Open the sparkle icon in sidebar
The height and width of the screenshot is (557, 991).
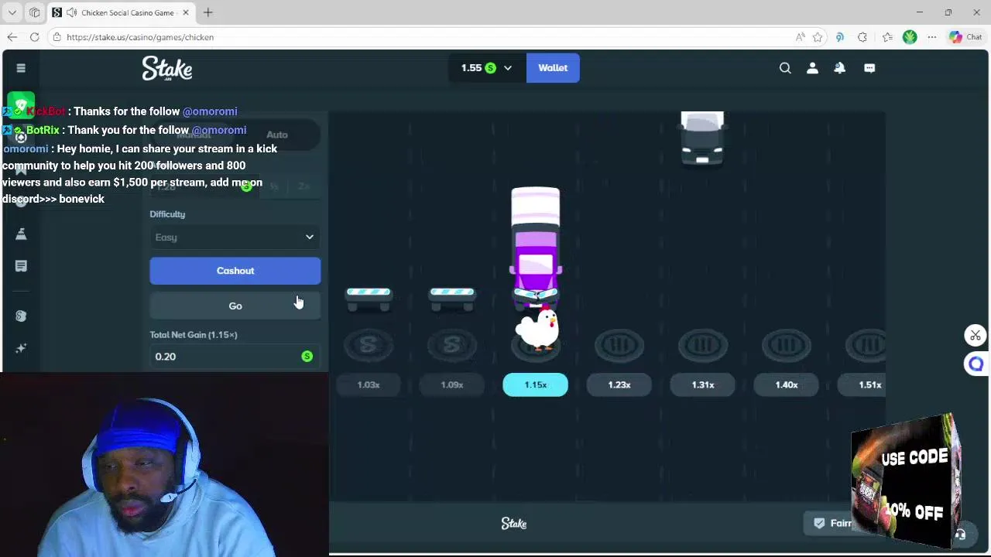21,348
